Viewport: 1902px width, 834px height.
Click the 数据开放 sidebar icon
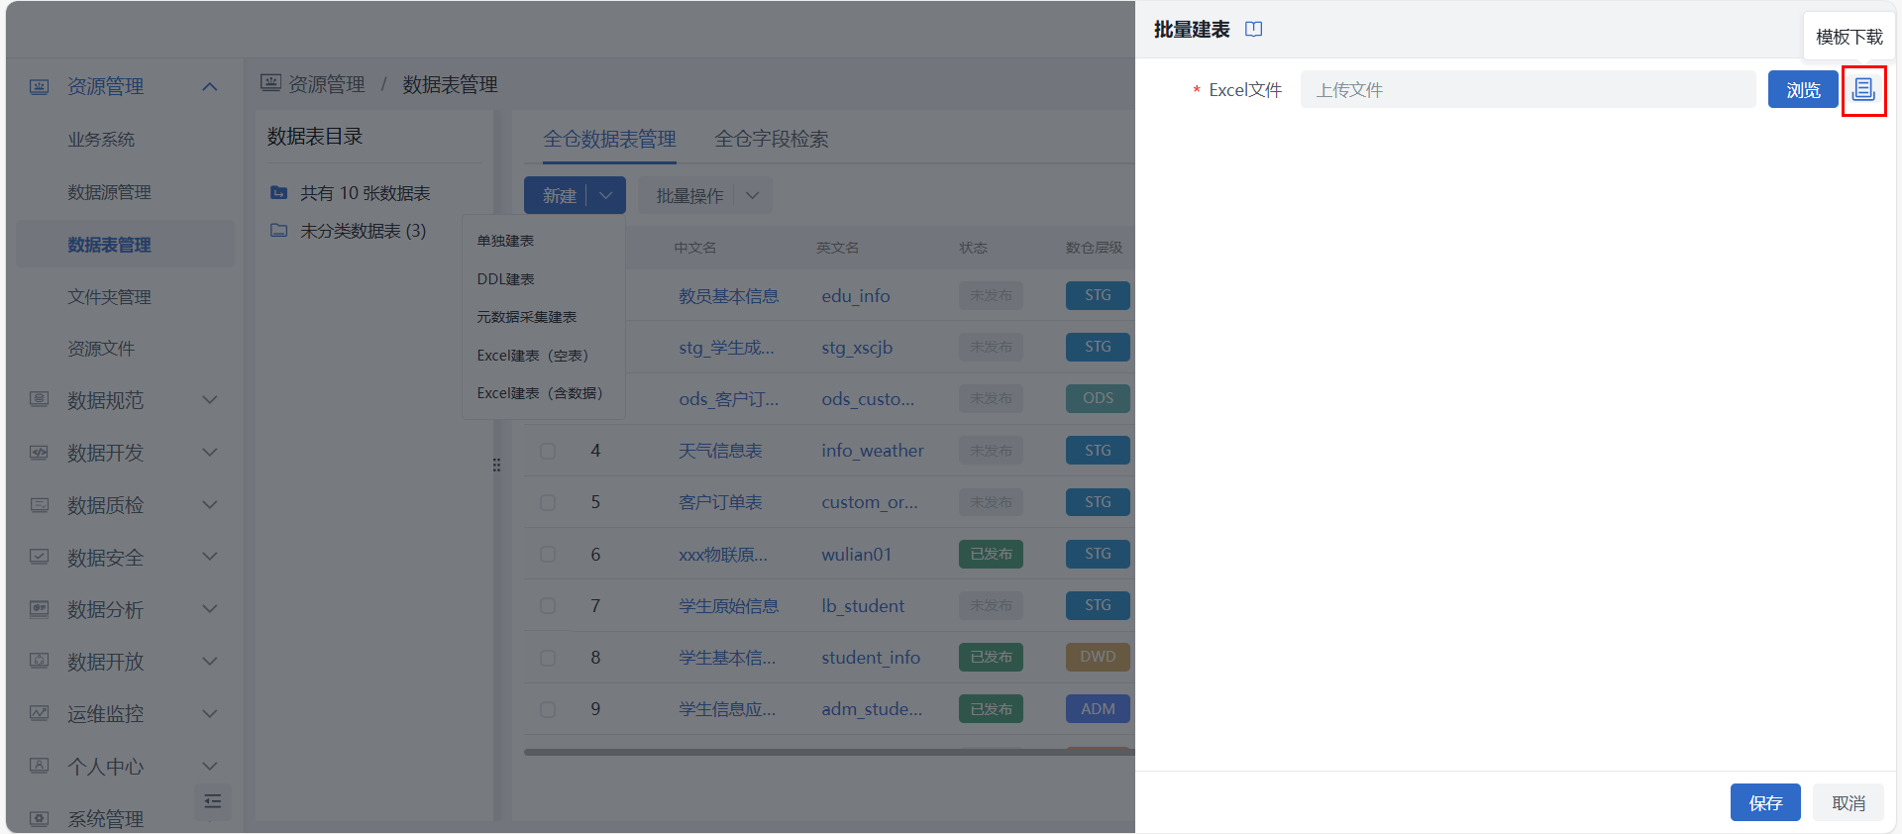(39, 662)
